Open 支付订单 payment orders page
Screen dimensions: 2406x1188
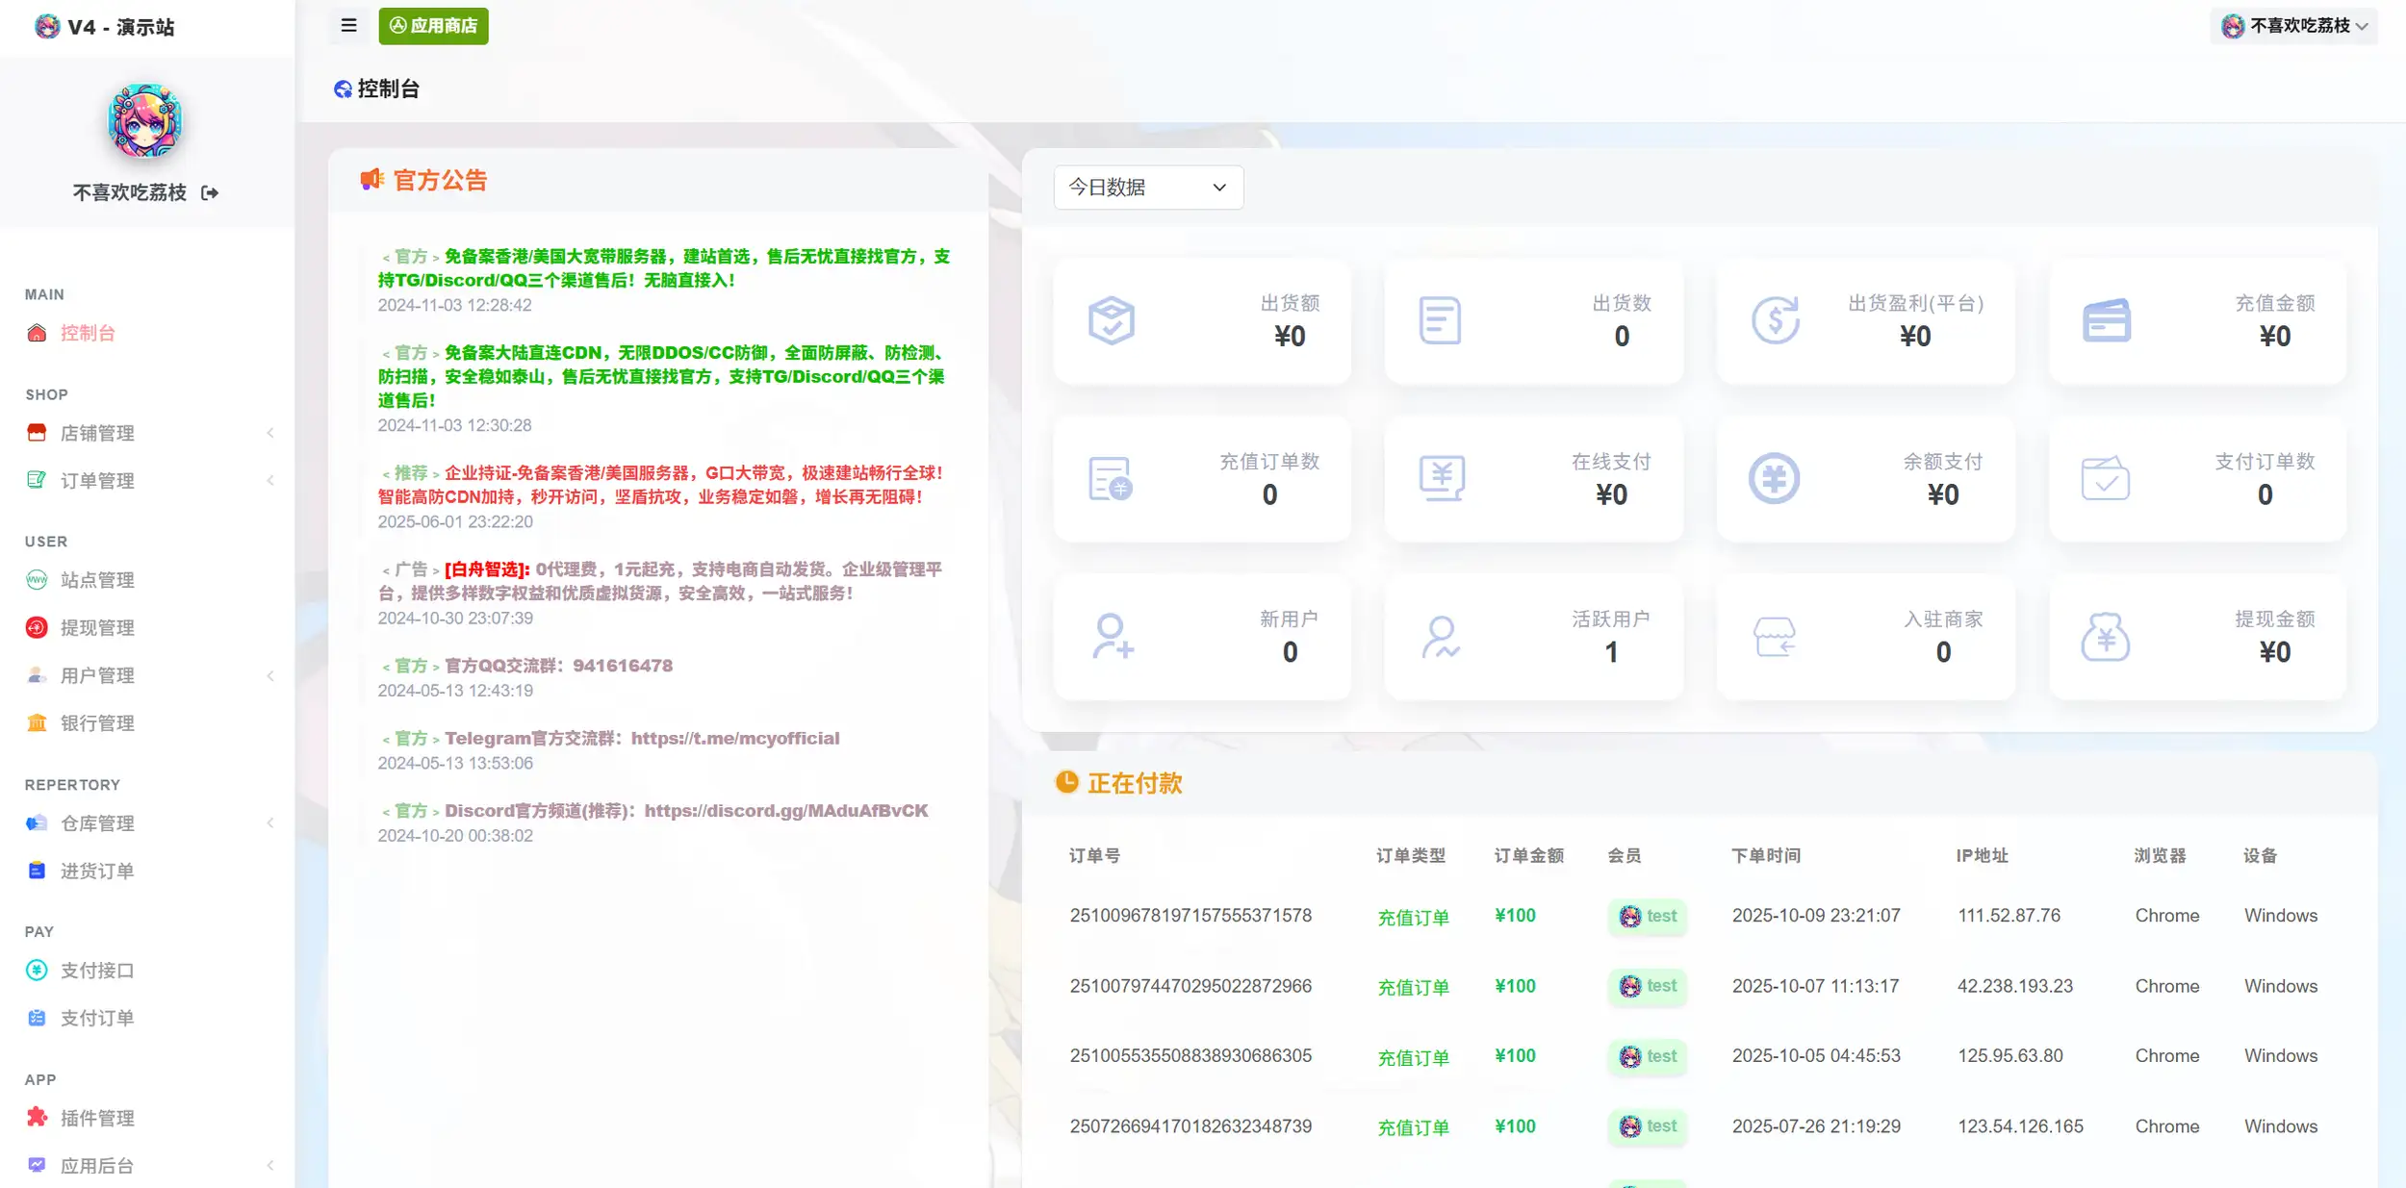[x=96, y=1018]
